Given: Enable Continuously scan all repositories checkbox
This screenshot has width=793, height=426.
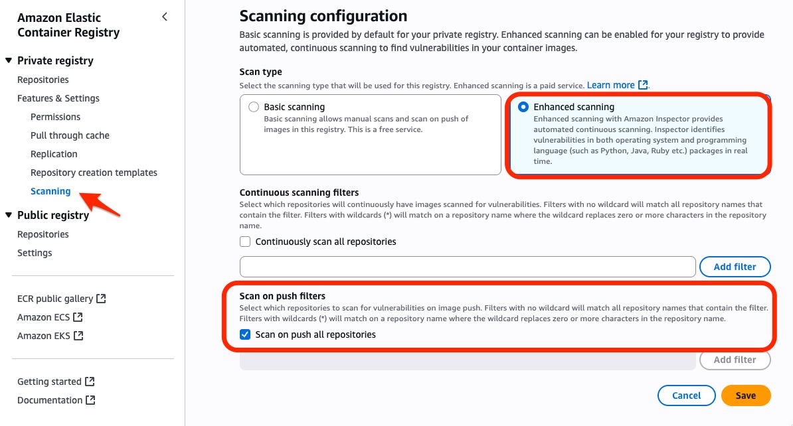Looking at the screenshot, I should [x=245, y=242].
